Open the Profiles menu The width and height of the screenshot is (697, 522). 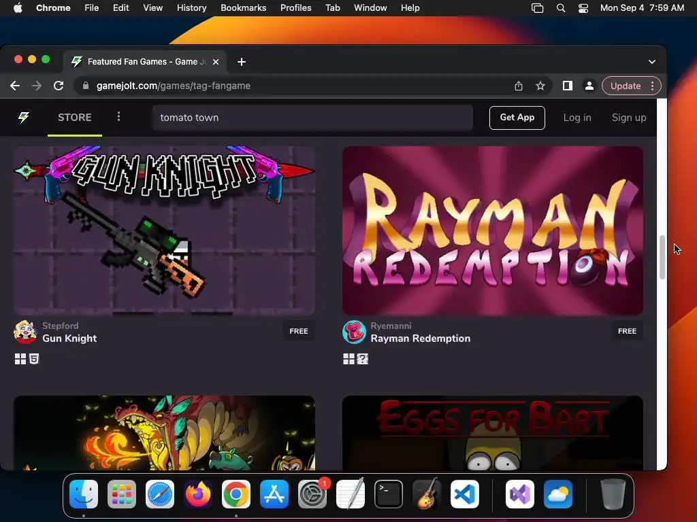click(295, 8)
